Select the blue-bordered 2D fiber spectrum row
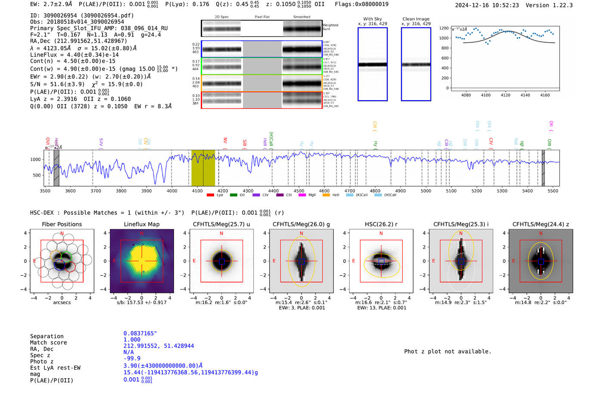Image resolution: width=603 pixels, height=410 pixels. click(x=261, y=49)
